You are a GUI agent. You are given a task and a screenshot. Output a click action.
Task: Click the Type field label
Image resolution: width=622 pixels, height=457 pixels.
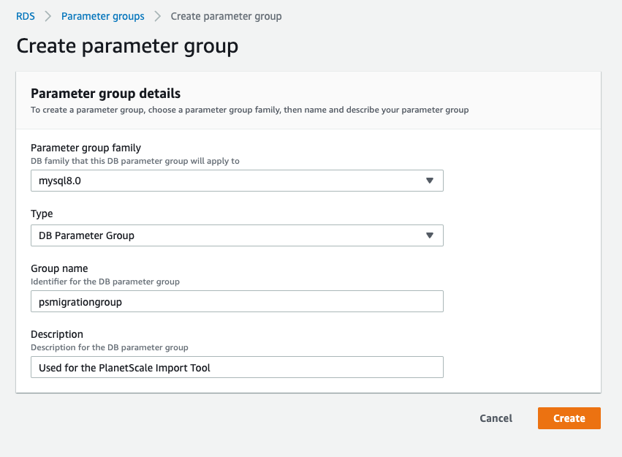coord(42,214)
